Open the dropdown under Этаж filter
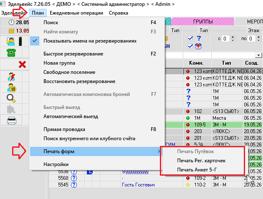Image resolution: width=263 pixels, height=199 pixels. (258, 55)
